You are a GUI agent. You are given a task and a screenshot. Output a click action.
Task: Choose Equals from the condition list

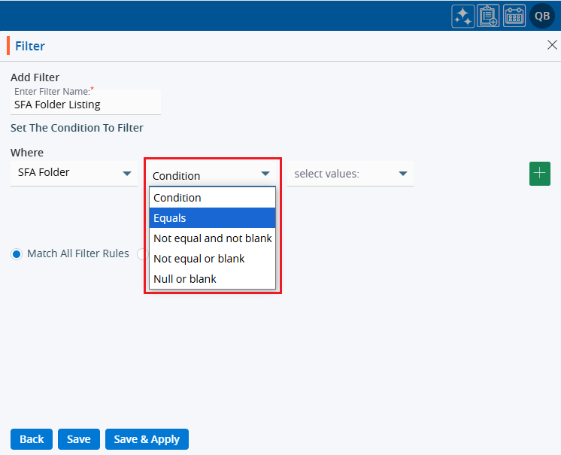pos(212,218)
